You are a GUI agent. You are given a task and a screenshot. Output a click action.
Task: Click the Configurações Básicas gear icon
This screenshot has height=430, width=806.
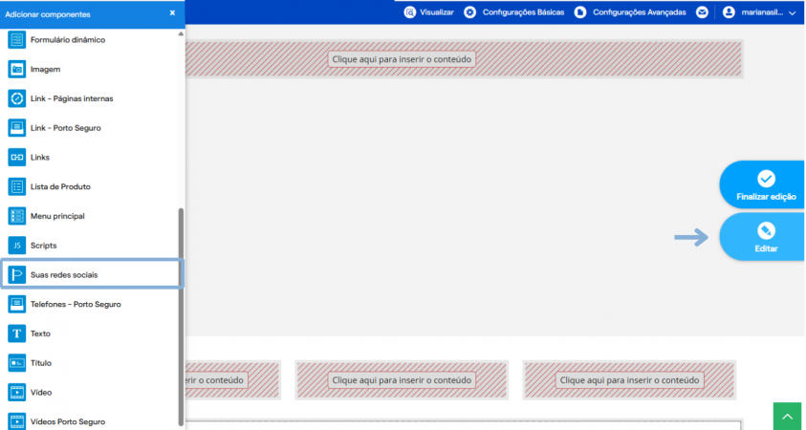[469, 12]
